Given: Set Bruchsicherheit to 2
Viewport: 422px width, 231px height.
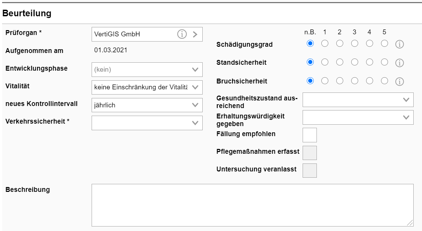Looking at the screenshot, I should (x=340, y=81).
